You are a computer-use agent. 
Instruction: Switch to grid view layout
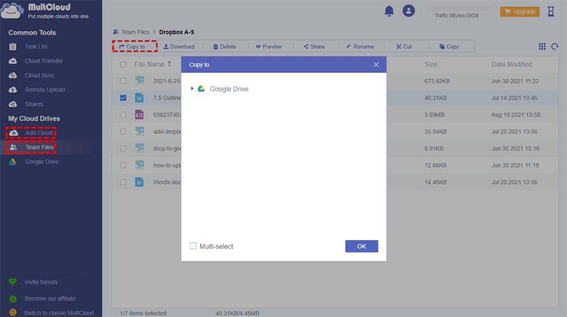click(542, 46)
